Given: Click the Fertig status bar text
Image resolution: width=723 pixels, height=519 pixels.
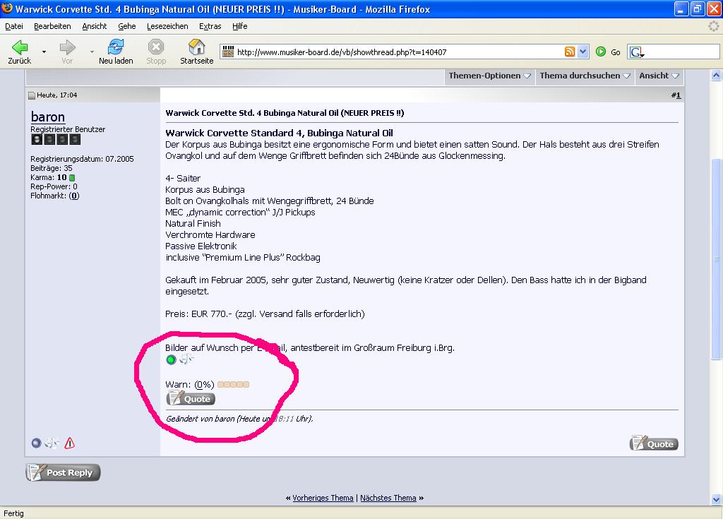Looking at the screenshot, I should pos(13,513).
